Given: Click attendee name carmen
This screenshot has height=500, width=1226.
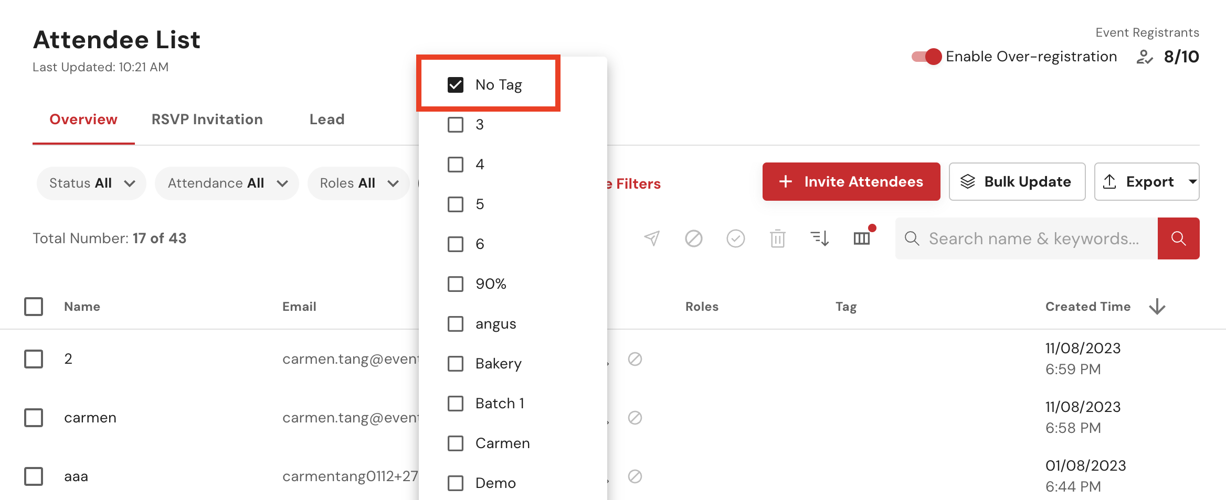Looking at the screenshot, I should point(90,418).
